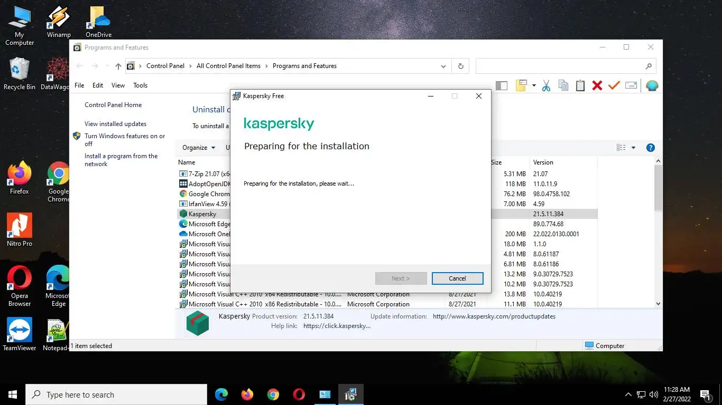The image size is (722, 405).
Task: Open the blue Help question mark
Action: tap(651, 148)
